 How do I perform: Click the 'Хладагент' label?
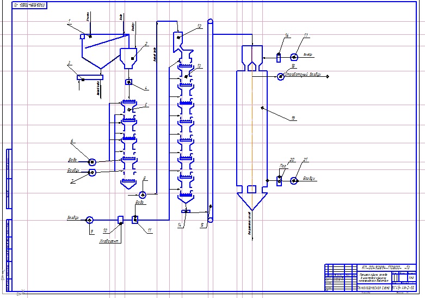[x=109, y=241]
